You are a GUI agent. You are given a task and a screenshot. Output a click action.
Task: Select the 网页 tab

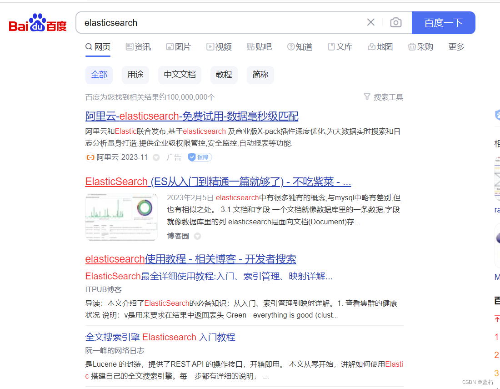click(98, 47)
